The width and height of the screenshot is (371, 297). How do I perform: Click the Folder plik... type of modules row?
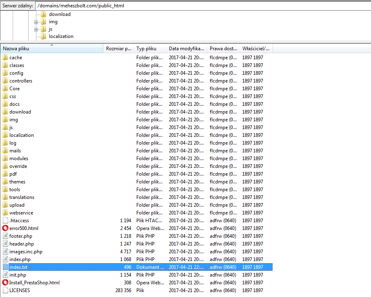click(149, 159)
